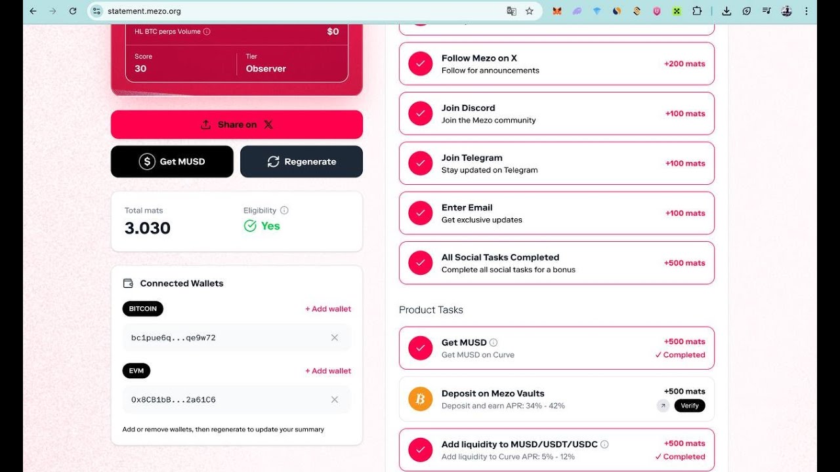This screenshot has height=472, width=840.
Task: Click the All Social Tasks Completed checkmark
Action: pos(421,263)
